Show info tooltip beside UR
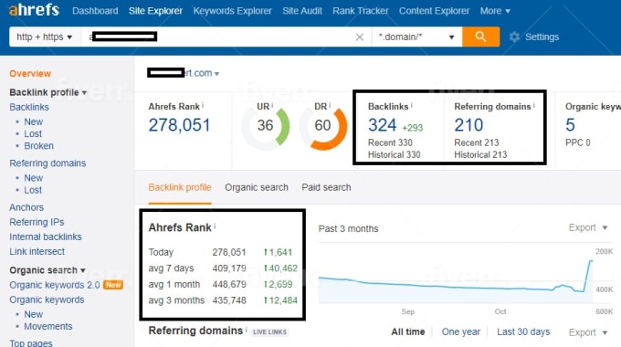 [272, 105]
